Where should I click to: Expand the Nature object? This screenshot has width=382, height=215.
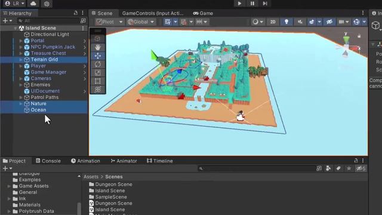point(21,103)
